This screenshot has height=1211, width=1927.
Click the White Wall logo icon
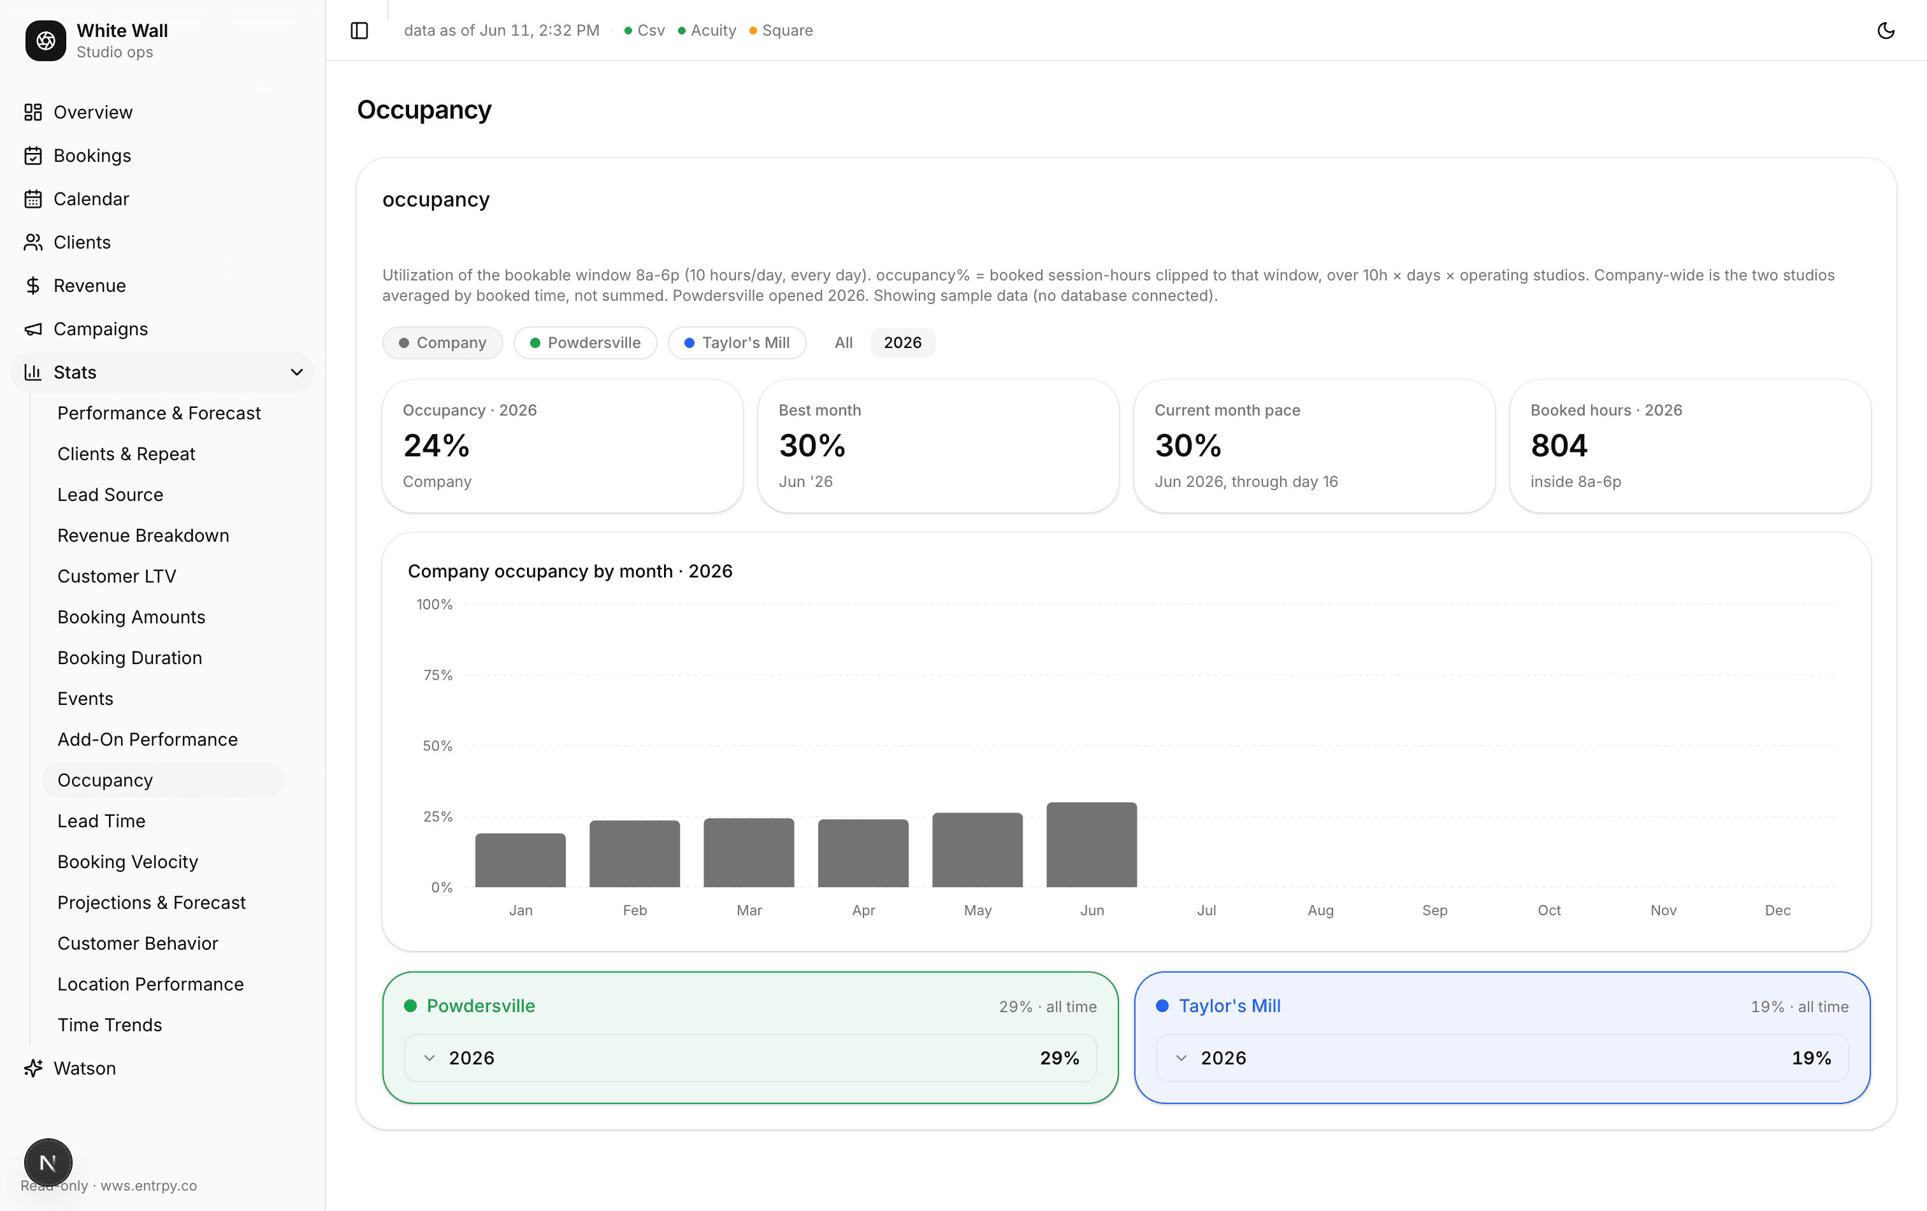pyautogui.click(x=46, y=41)
